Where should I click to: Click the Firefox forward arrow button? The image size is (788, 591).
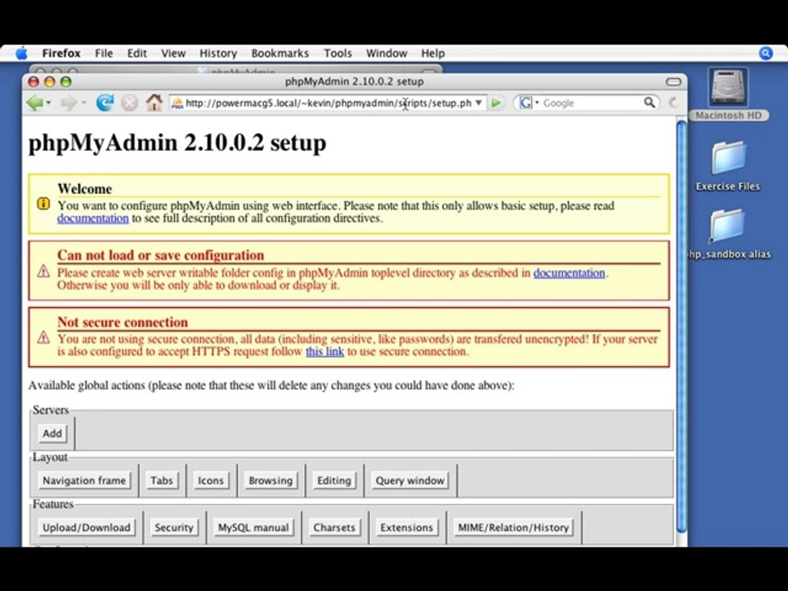point(68,103)
